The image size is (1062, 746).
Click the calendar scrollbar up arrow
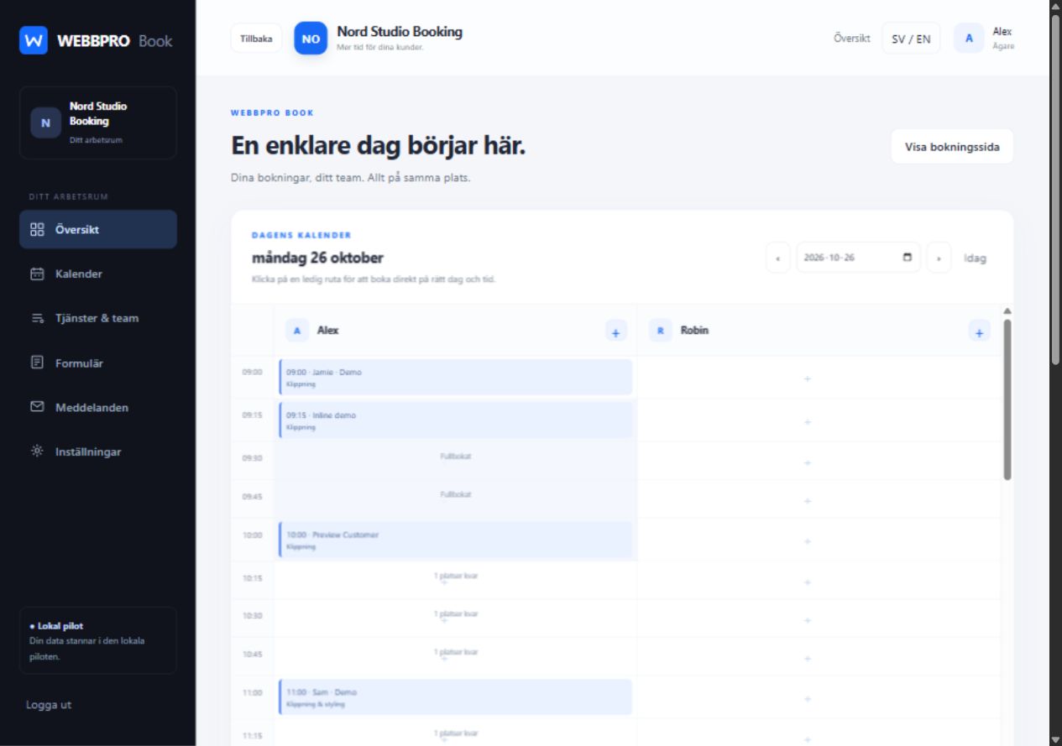[1007, 310]
